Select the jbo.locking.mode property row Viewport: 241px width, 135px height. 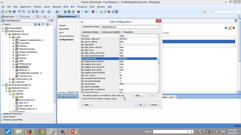(x=119, y=58)
